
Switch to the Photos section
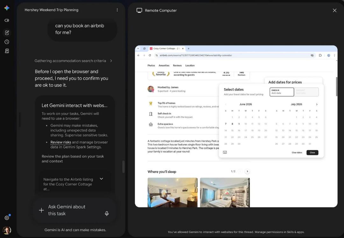(151, 66)
